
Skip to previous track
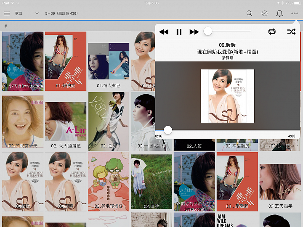[164, 32]
